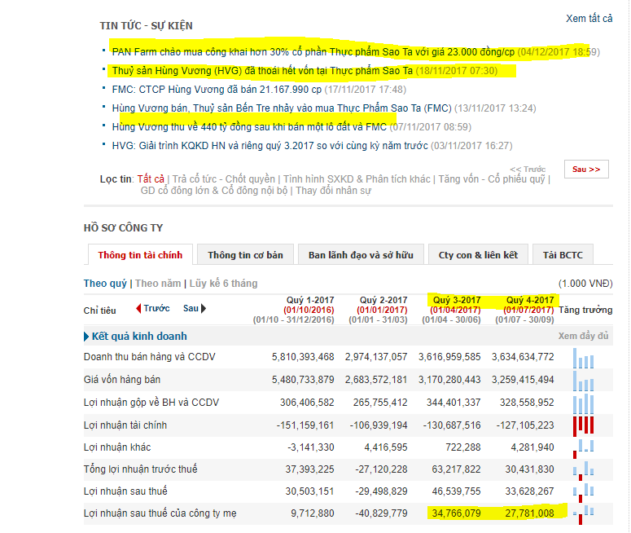Click growth chart for Lợi nhuận sau thuế của công ty mẹ
Viewport: 631px width, 533px height.
pos(583,513)
